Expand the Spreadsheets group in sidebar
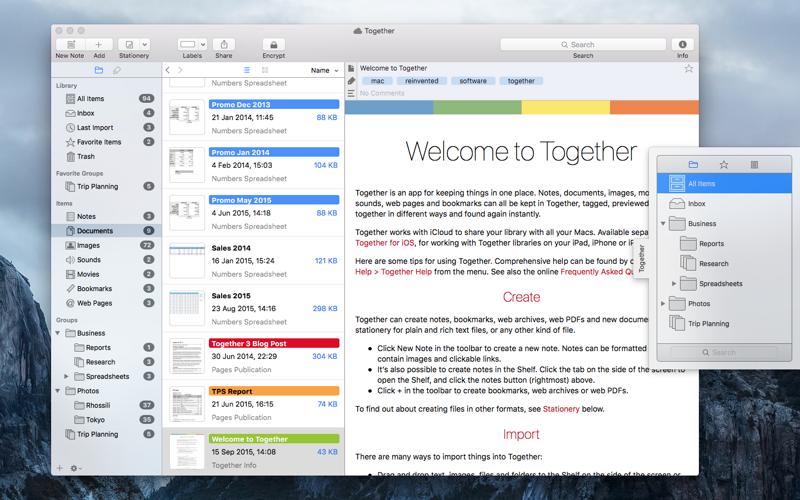This screenshot has height=500, width=800. 67,377
